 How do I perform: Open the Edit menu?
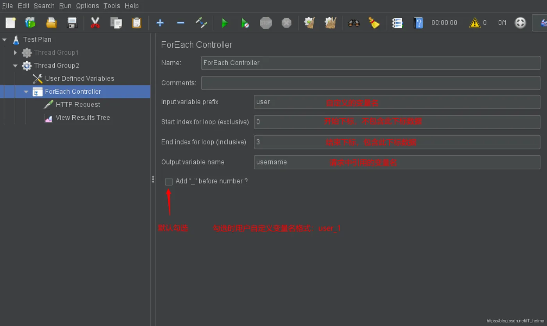23,6
